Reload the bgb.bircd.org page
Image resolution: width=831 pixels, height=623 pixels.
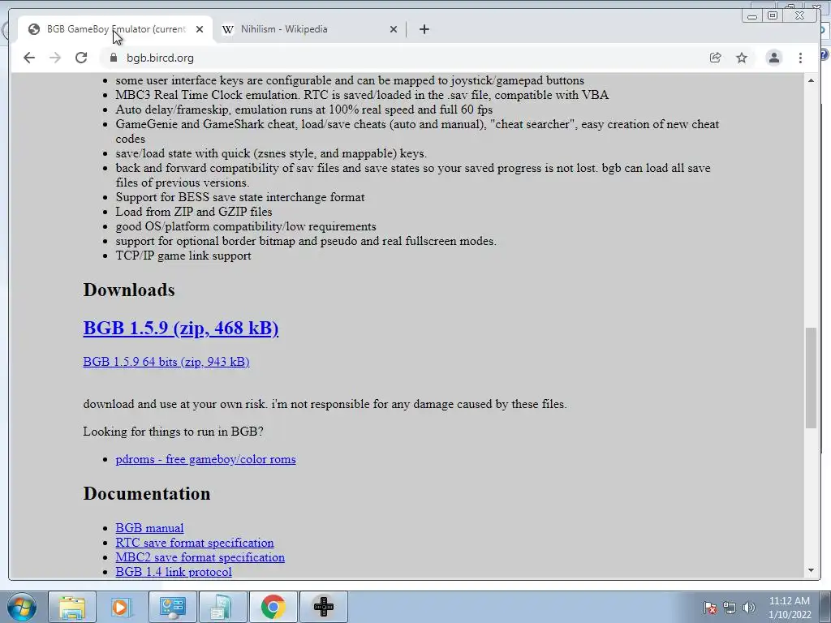pos(81,58)
